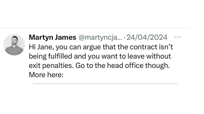Click the link preview card below "More here:"

point(105,84)
